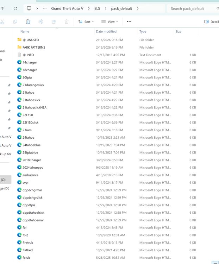This screenshot has height=264, width=219.
Task: Expand the chevron after Grand Theft Auto V
Action: click(89, 8)
